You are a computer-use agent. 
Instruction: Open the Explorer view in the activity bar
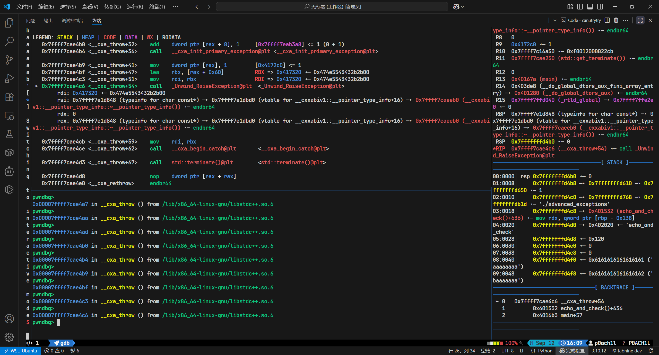(x=9, y=23)
